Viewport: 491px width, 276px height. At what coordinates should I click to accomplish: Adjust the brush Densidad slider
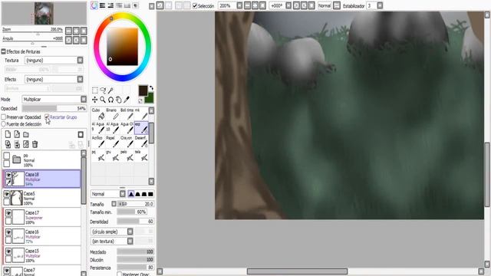pos(136,222)
